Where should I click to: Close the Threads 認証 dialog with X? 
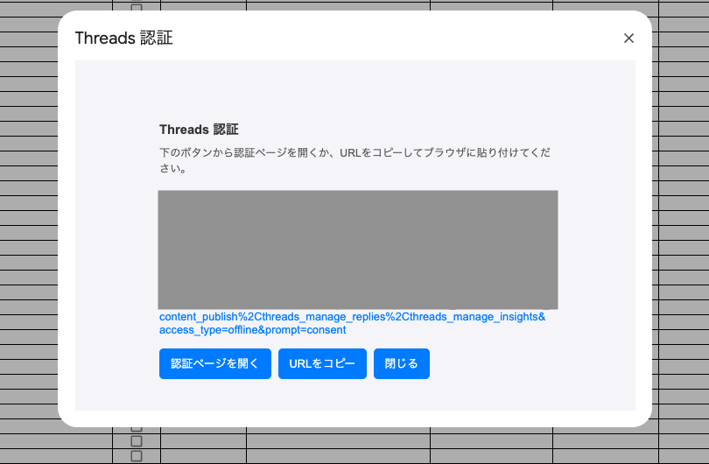point(628,39)
